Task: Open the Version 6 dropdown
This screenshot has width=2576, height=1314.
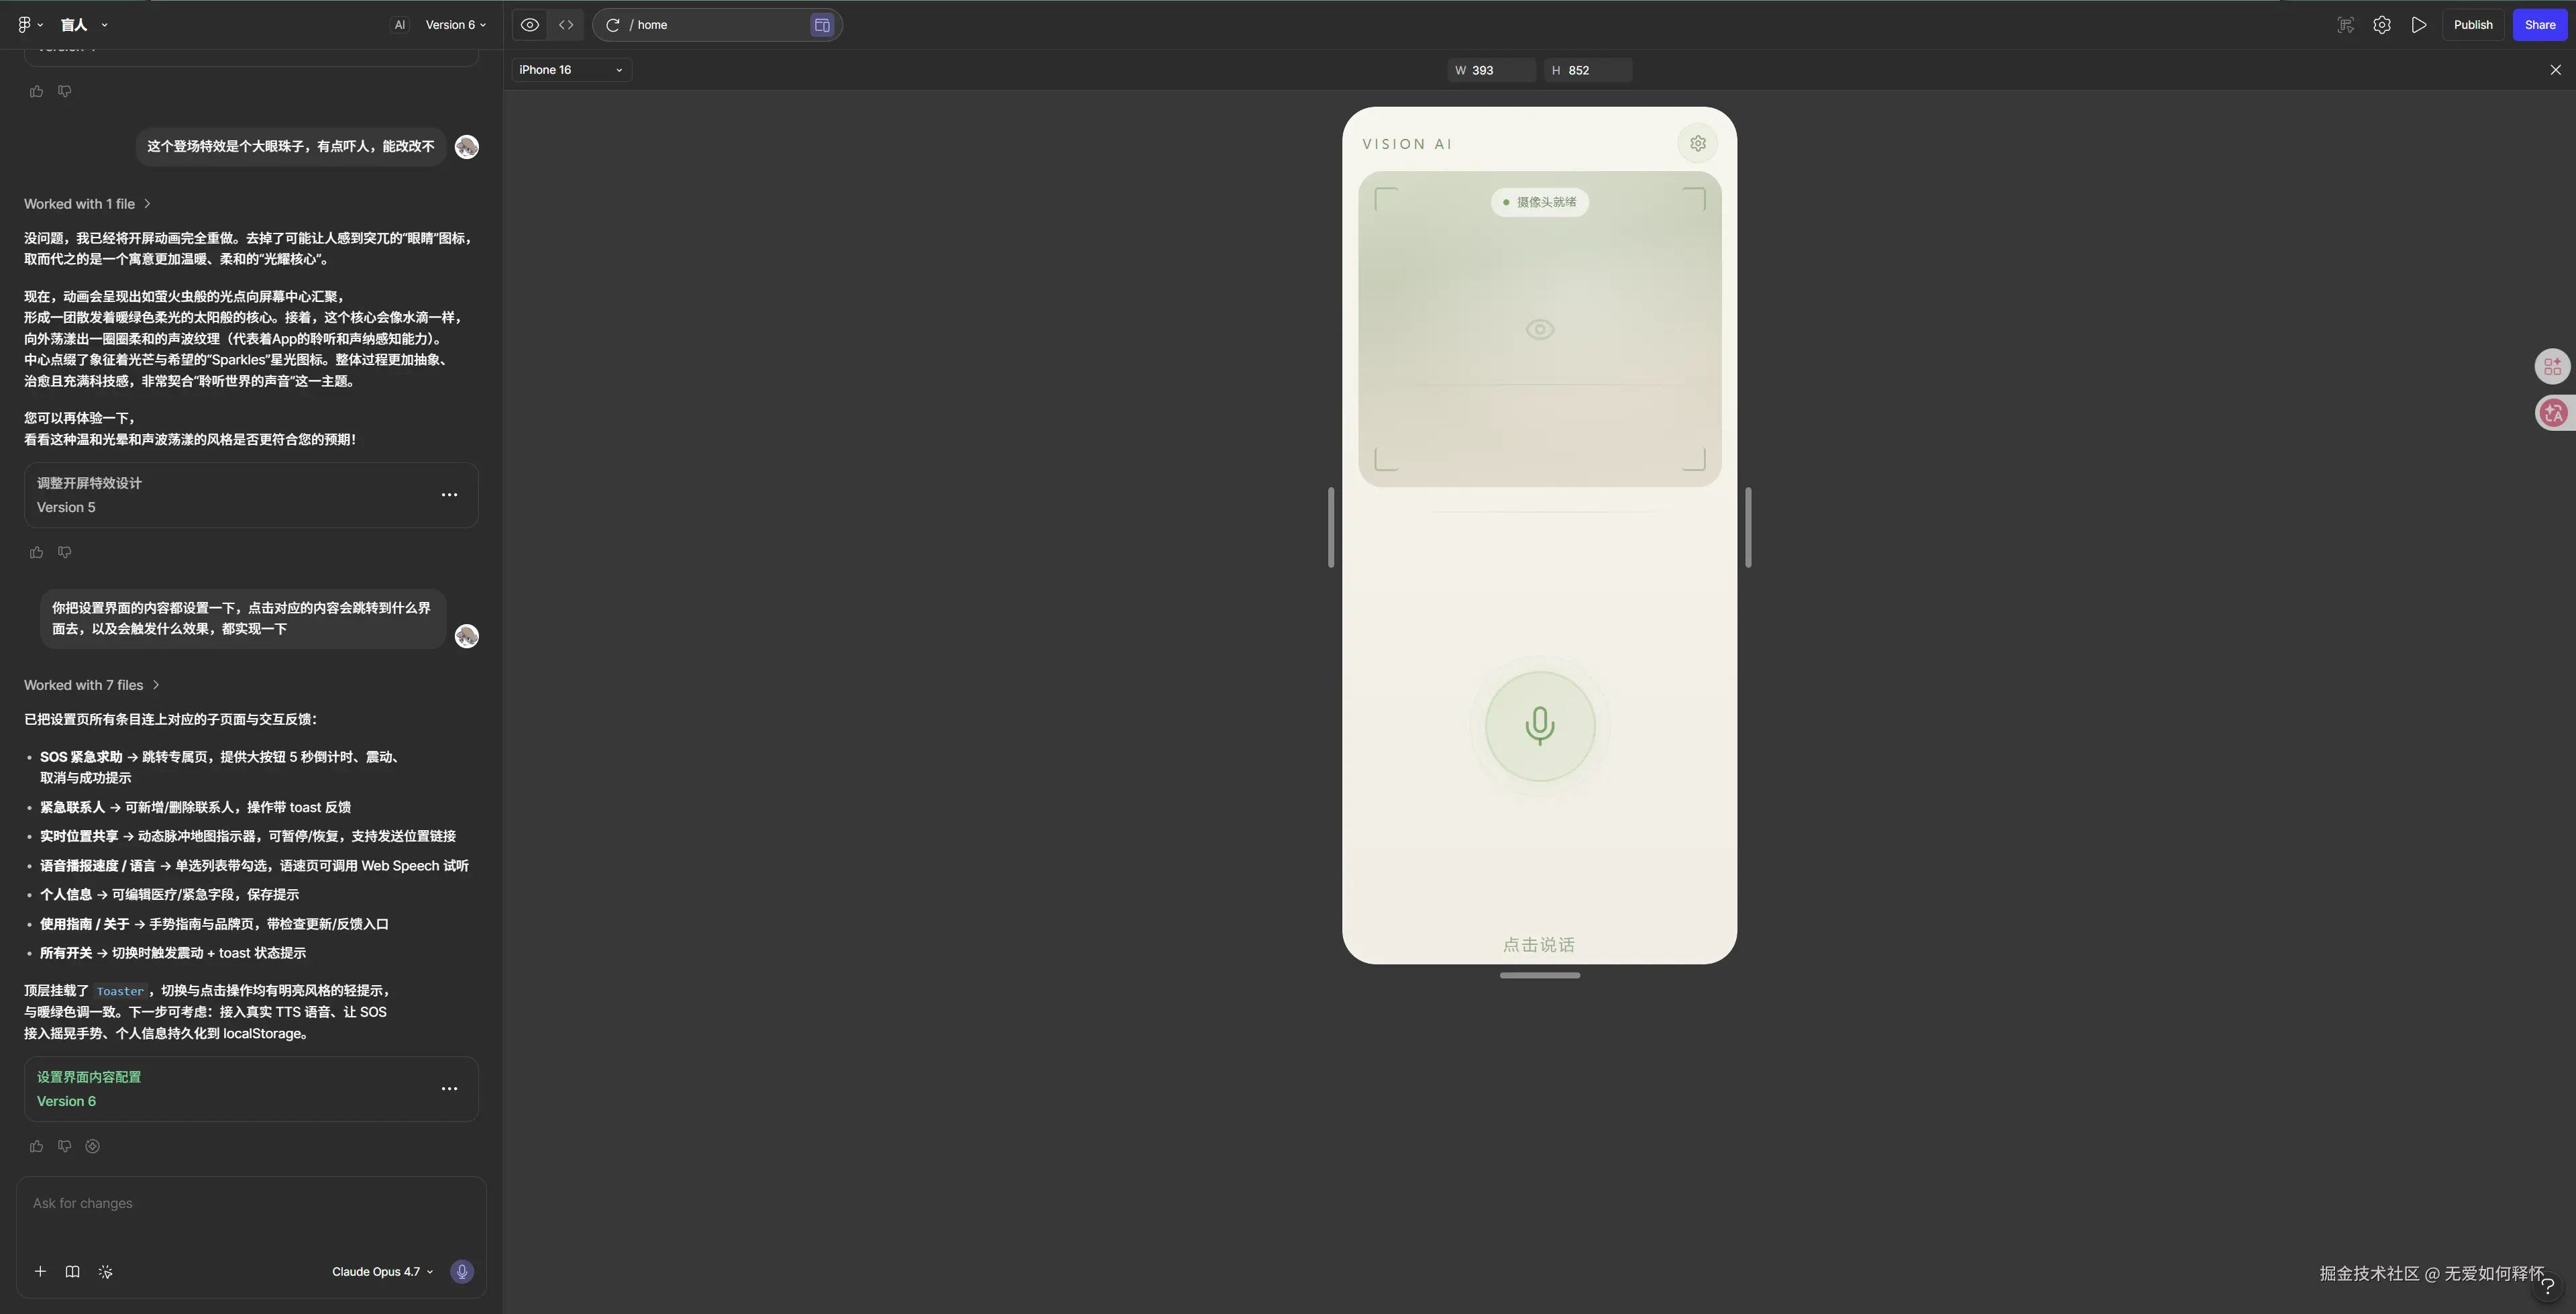Action: [x=455, y=25]
